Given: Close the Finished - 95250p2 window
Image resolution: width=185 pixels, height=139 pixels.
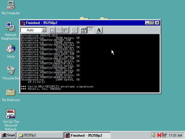Looking at the screenshot, I should 157,23.
